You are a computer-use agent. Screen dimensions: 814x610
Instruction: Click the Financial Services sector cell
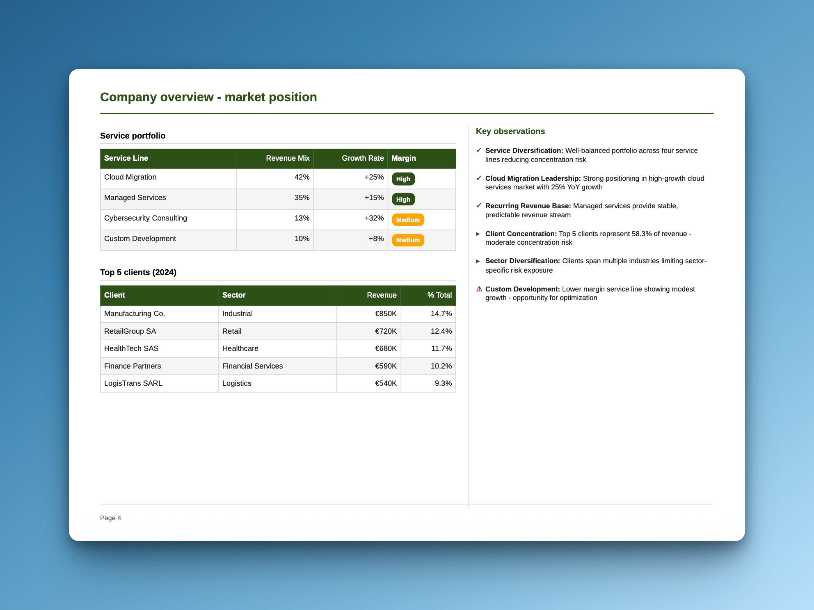click(x=252, y=366)
